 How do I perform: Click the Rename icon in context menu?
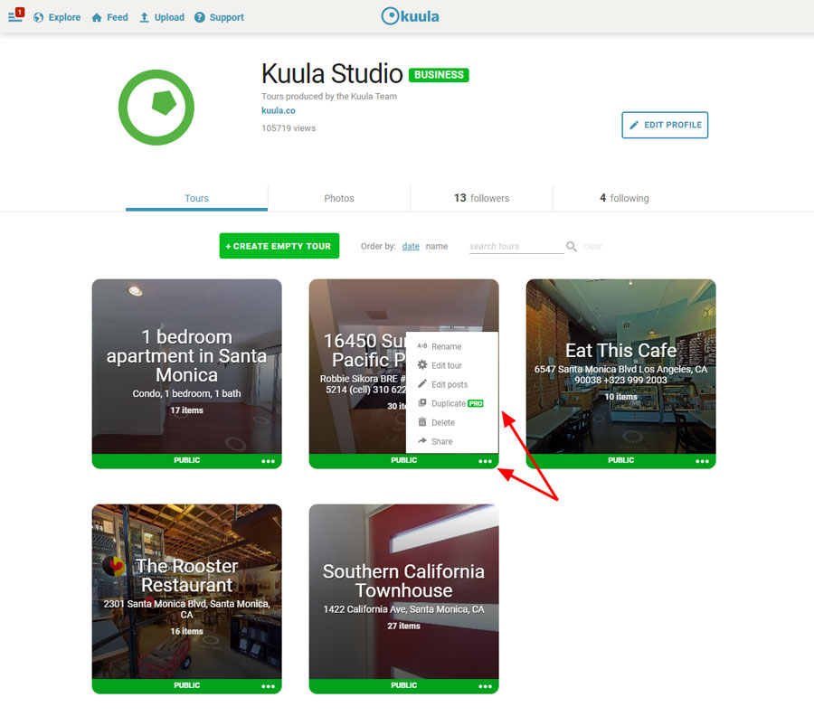[422, 346]
